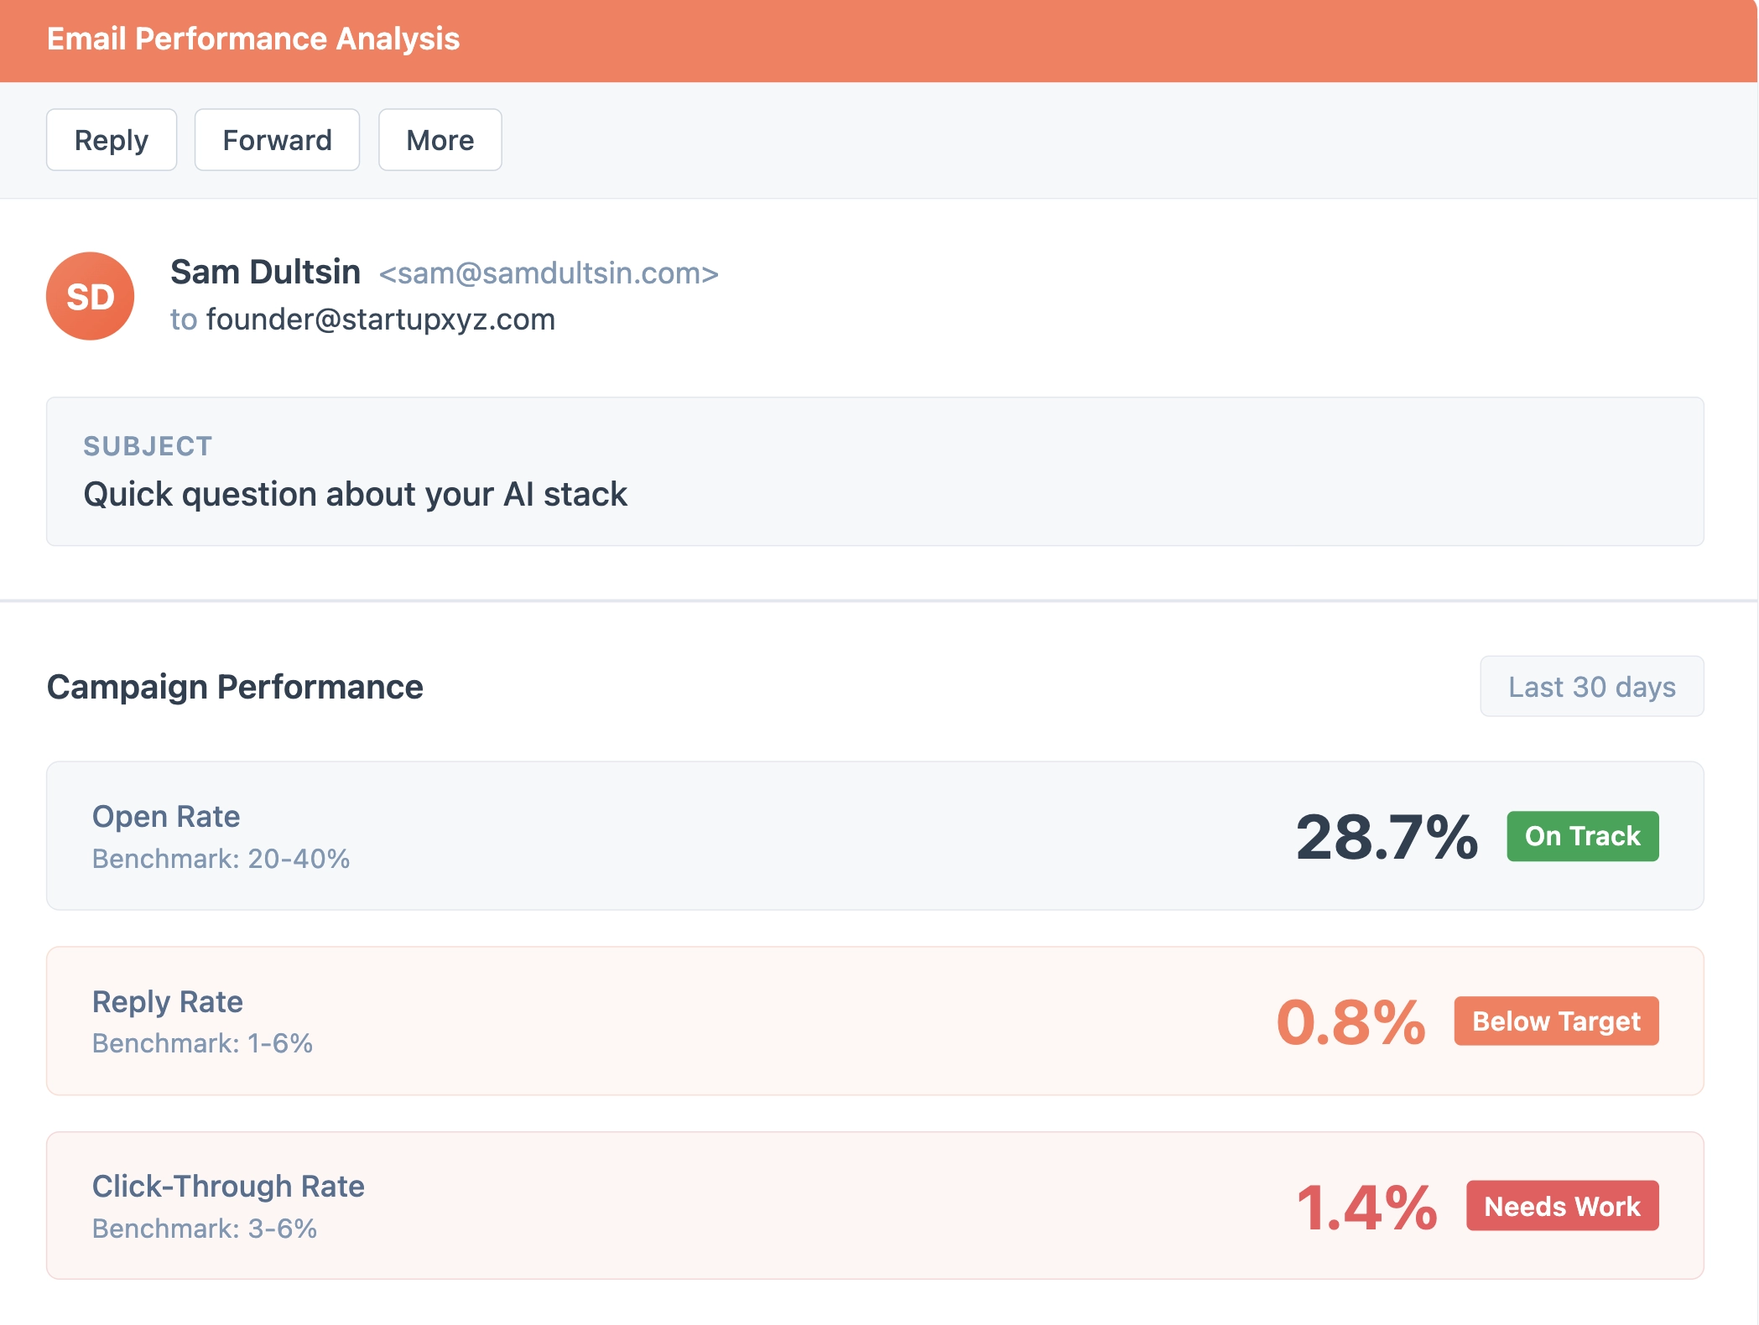Image resolution: width=1759 pixels, height=1325 pixels.
Task: Click the SUBJECT label
Action: pos(148,446)
